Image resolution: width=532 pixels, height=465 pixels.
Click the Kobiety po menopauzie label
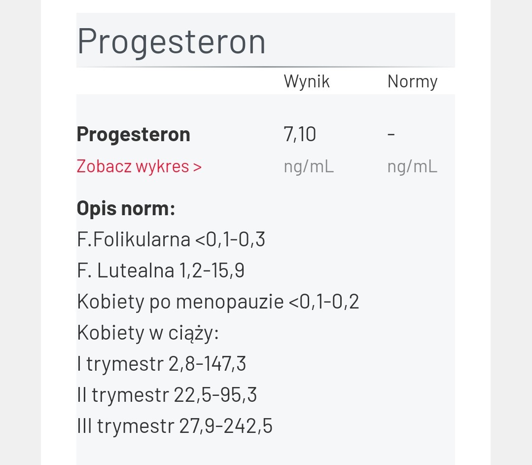[x=180, y=302]
